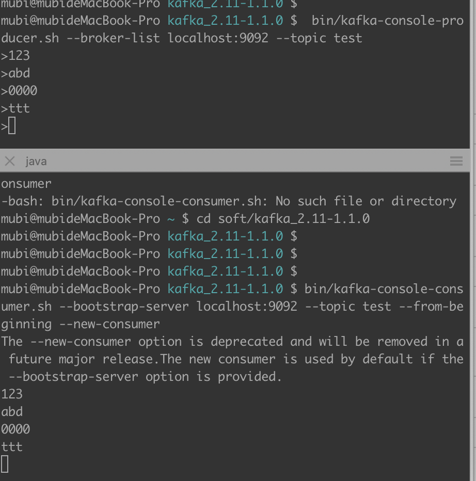Click the deprecation warning first line
The height and width of the screenshot is (481, 476).
[232, 342]
